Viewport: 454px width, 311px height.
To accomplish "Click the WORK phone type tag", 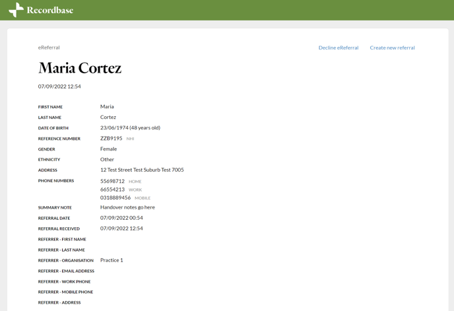I will pos(135,190).
